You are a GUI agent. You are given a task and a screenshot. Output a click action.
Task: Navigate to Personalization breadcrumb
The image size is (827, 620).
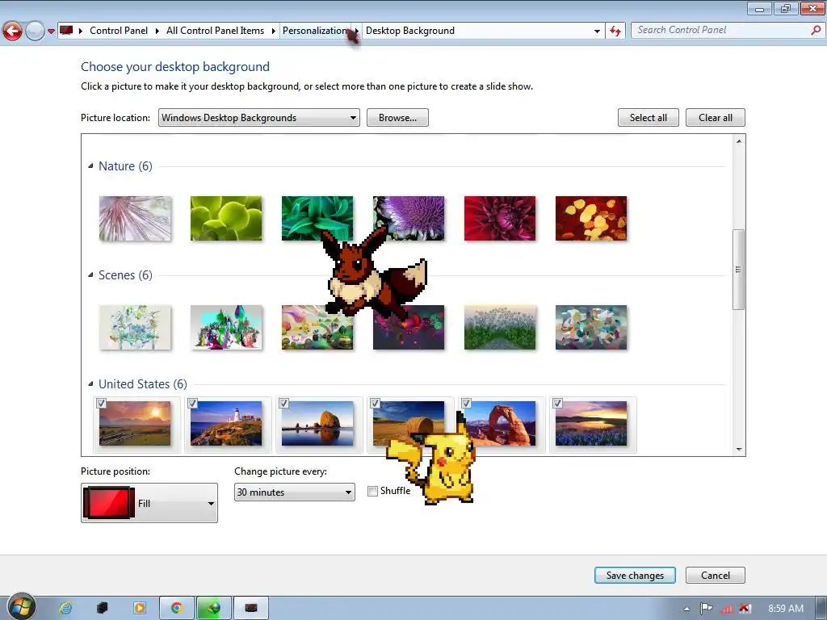click(314, 31)
